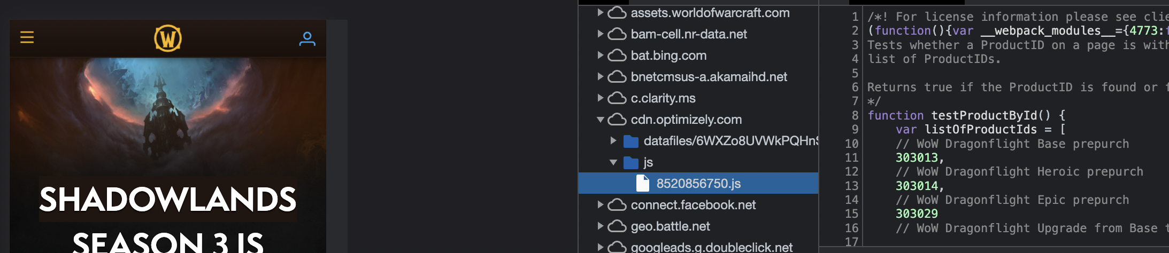Image resolution: width=1169 pixels, height=253 pixels.
Task: Click the file icon for 8520856750.js
Action: [x=643, y=184]
